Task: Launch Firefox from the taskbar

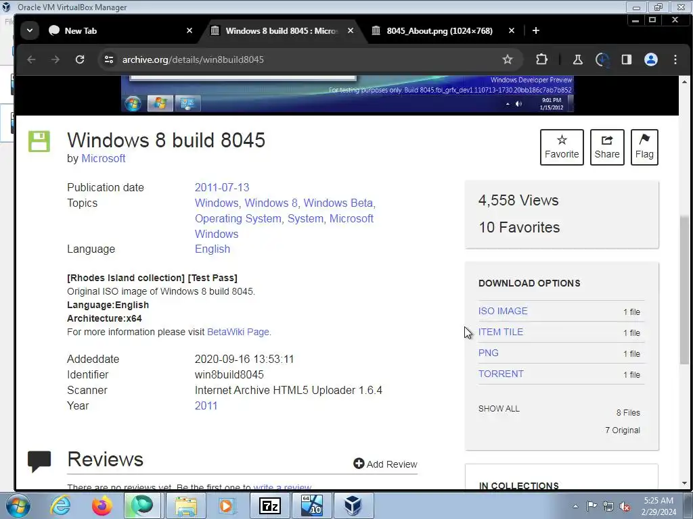Action: (102, 505)
